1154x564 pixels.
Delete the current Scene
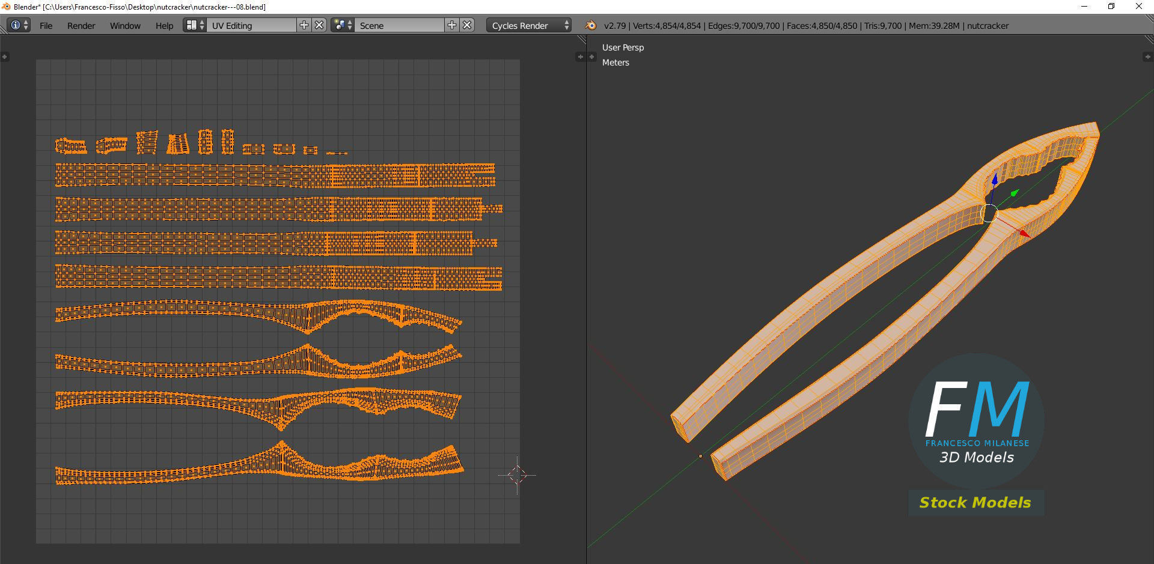click(468, 25)
